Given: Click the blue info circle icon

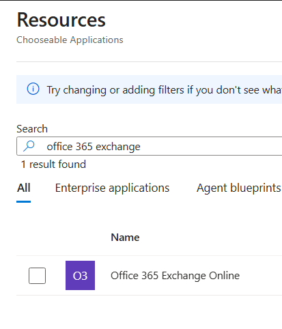Looking at the screenshot, I should coord(33,89).
